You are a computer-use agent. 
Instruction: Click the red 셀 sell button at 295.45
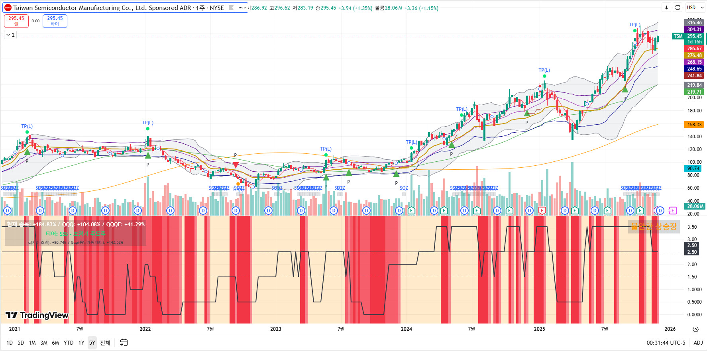coord(16,21)
